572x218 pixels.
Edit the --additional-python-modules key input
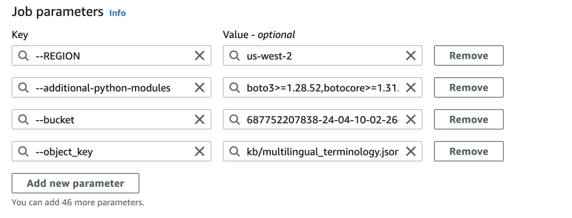click(106, 88)
